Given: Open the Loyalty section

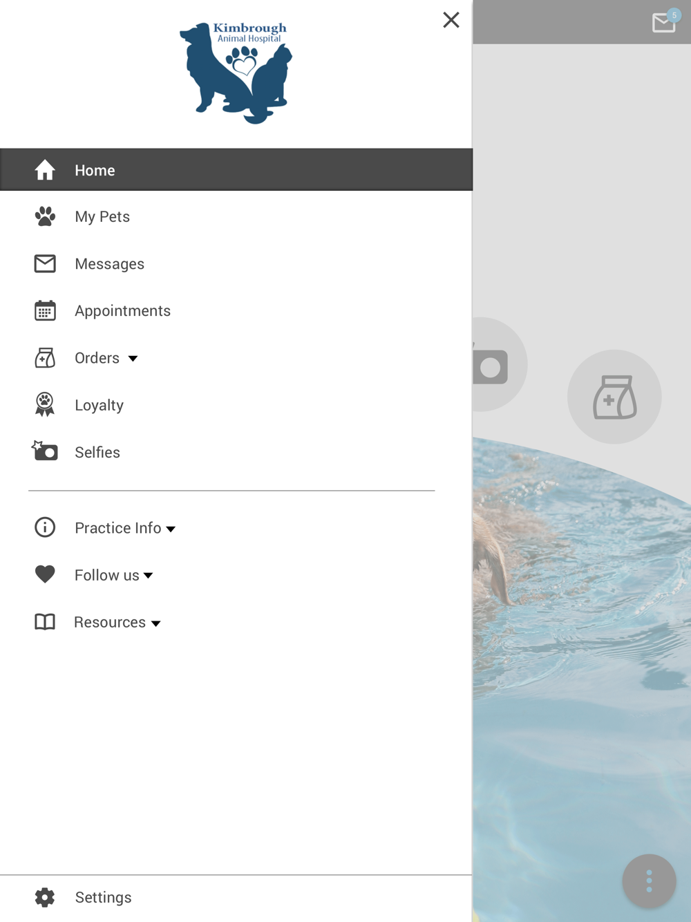Looking at the screenshot, I should [x=99, y=405].
